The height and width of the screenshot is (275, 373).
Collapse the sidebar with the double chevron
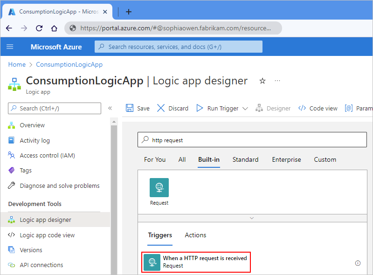(110, 108)
